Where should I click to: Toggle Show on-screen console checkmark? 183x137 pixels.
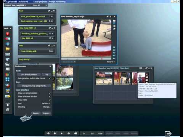coord(50,93)
